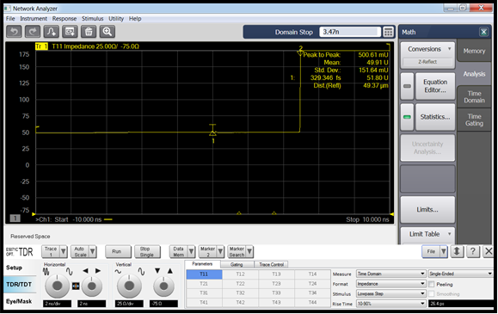Open the Trace 1 dropdown arrow

point(63,252)
